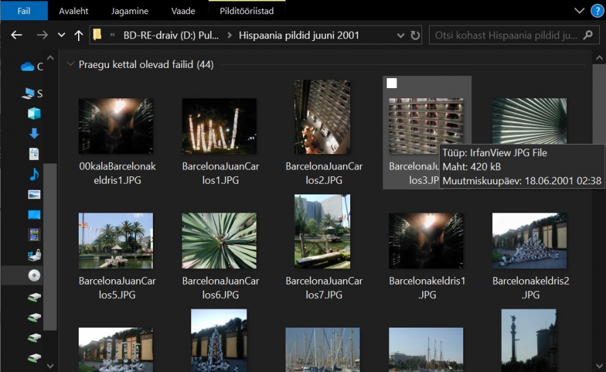Switch to the Jagamine tab

pos(130,11)
